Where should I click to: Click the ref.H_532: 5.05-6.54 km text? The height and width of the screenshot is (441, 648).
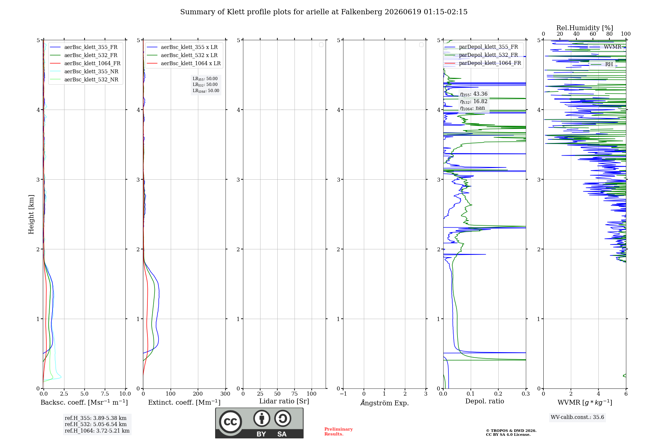tap(96, 424)
